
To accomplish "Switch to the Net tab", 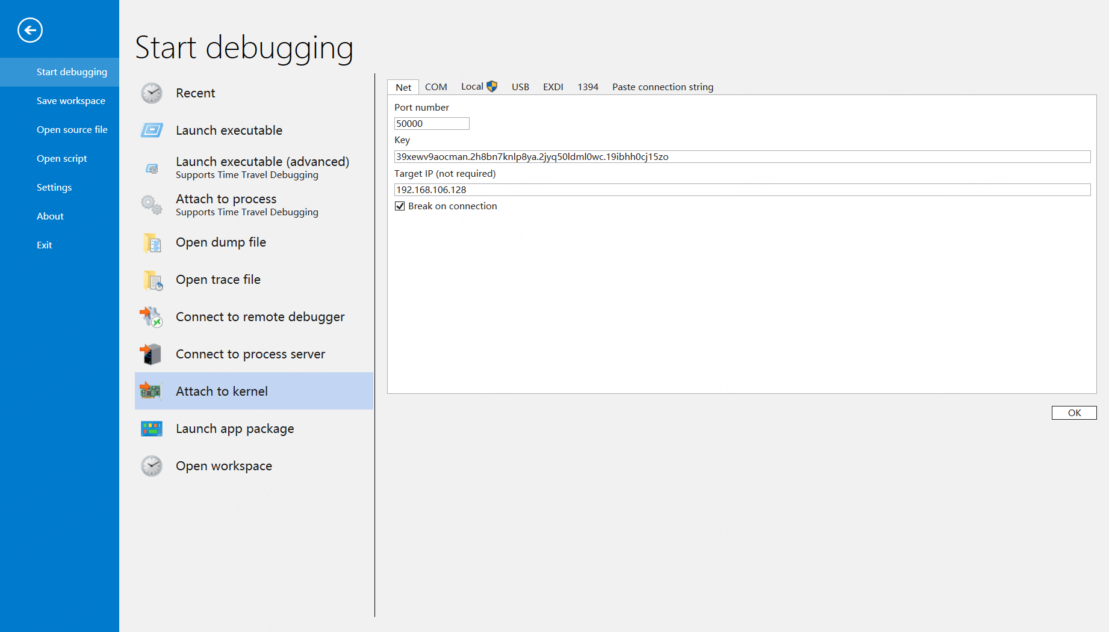I will coord(403,87).
